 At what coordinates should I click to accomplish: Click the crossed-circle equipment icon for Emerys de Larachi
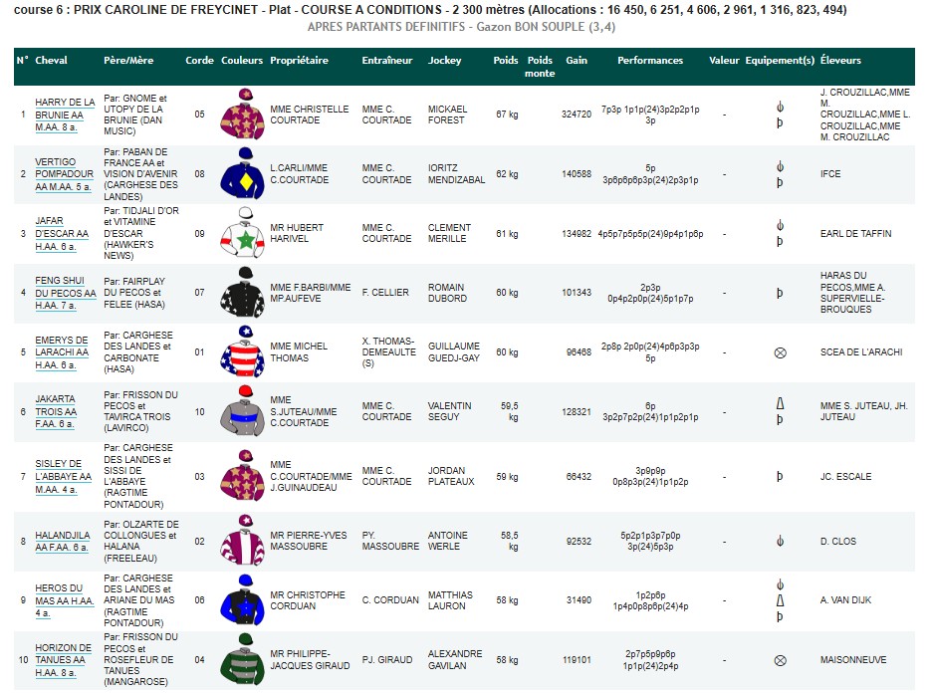(780, 352)
